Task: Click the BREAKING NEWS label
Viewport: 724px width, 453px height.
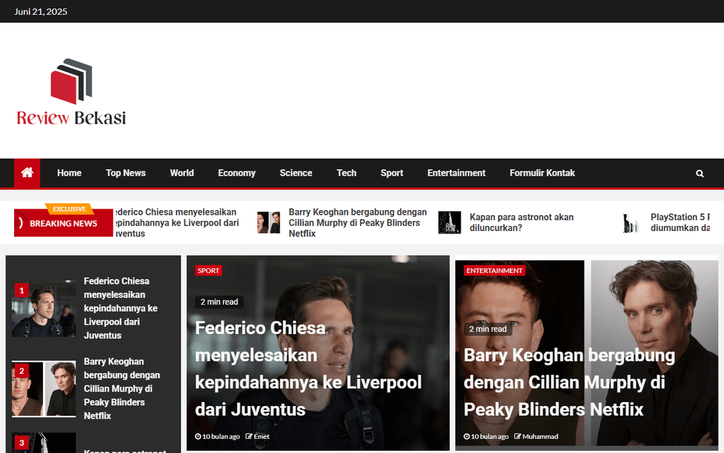Action: point(63,223)
